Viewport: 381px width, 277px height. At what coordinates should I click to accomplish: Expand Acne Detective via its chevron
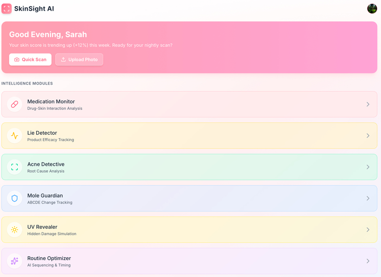pos(368,167)
